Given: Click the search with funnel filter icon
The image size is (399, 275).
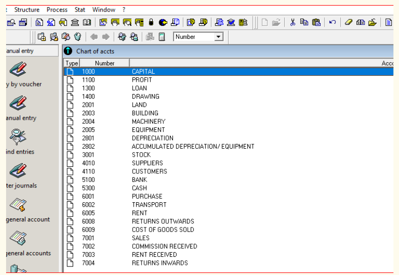Looking at the screenshot, I should pyautogui.click(x=122, y=37).
